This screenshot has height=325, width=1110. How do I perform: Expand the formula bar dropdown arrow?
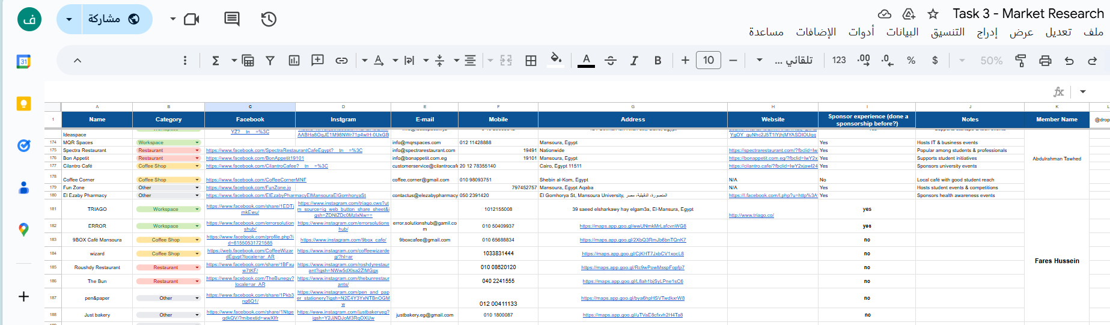click(x=1083, y=92)
